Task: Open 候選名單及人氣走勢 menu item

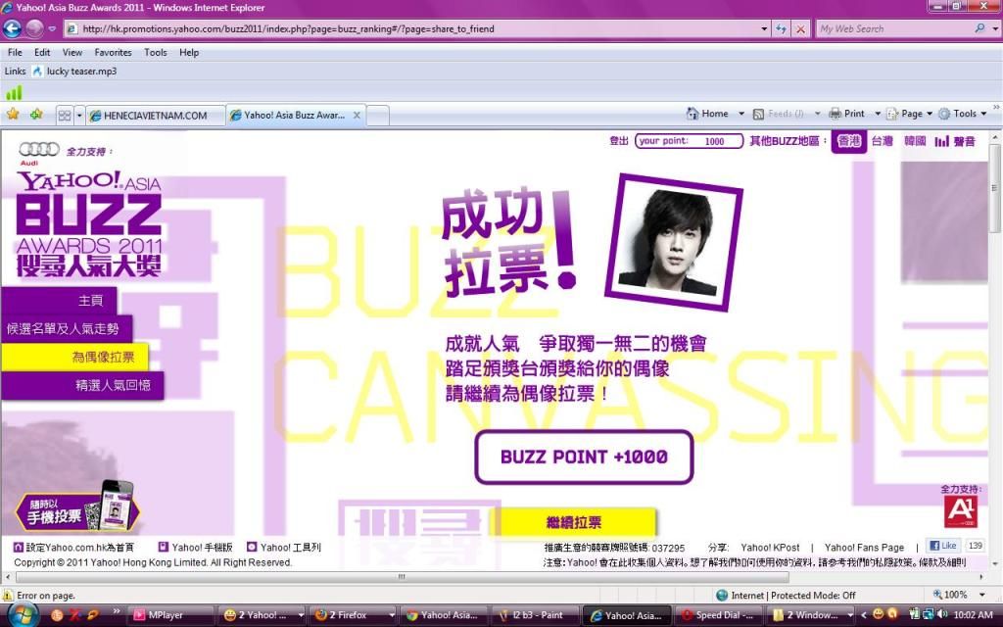Action: [x=67, y=329]
